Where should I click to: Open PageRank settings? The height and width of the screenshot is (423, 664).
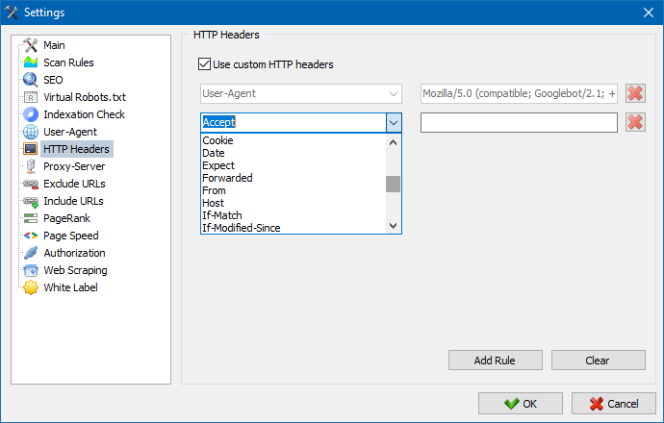tap(66, 218)
